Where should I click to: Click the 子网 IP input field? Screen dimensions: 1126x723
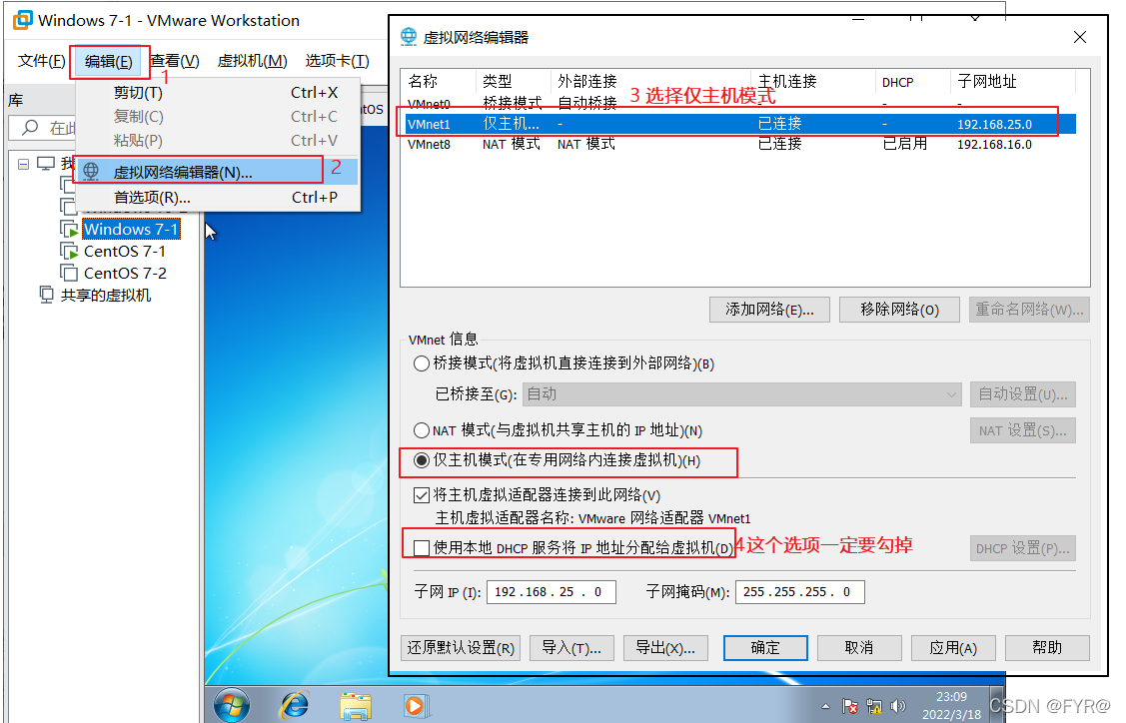pos(551,592)
